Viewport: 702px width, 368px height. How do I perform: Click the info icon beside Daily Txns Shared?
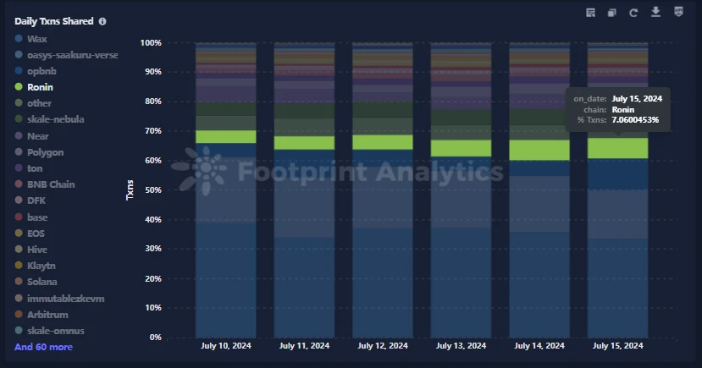pyautogui.click(x=102, y=21)
